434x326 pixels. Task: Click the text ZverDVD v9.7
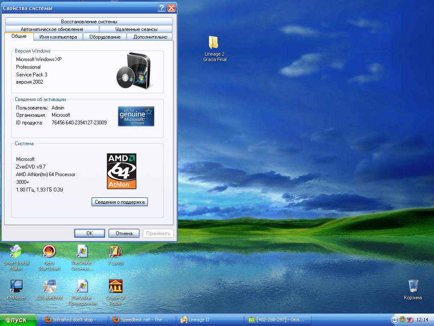point(31,166)
